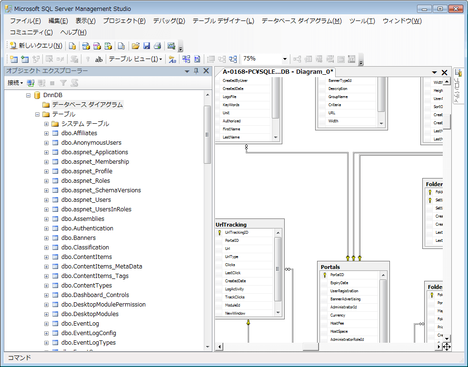Collapse the テーブル folder node
The height and width of the screenshot is (367, 468).
click(37, 114)
